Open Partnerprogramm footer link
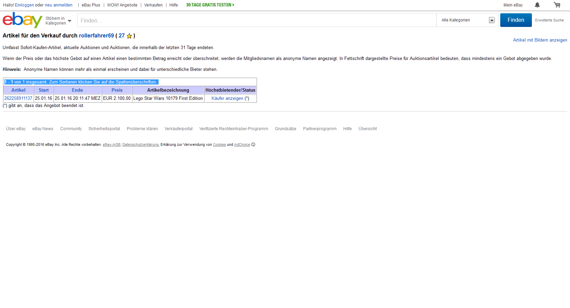The height and width of the screenshot is (308, 570). point(320,129)
